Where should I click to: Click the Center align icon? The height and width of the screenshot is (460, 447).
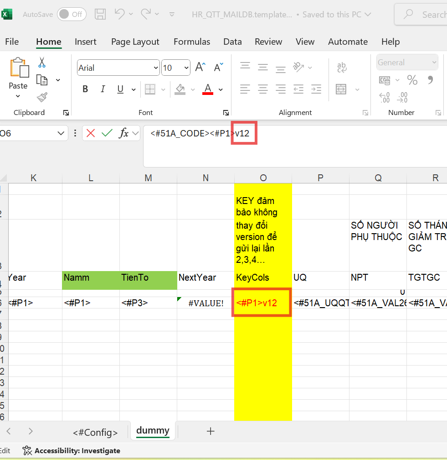pos(263,89)
